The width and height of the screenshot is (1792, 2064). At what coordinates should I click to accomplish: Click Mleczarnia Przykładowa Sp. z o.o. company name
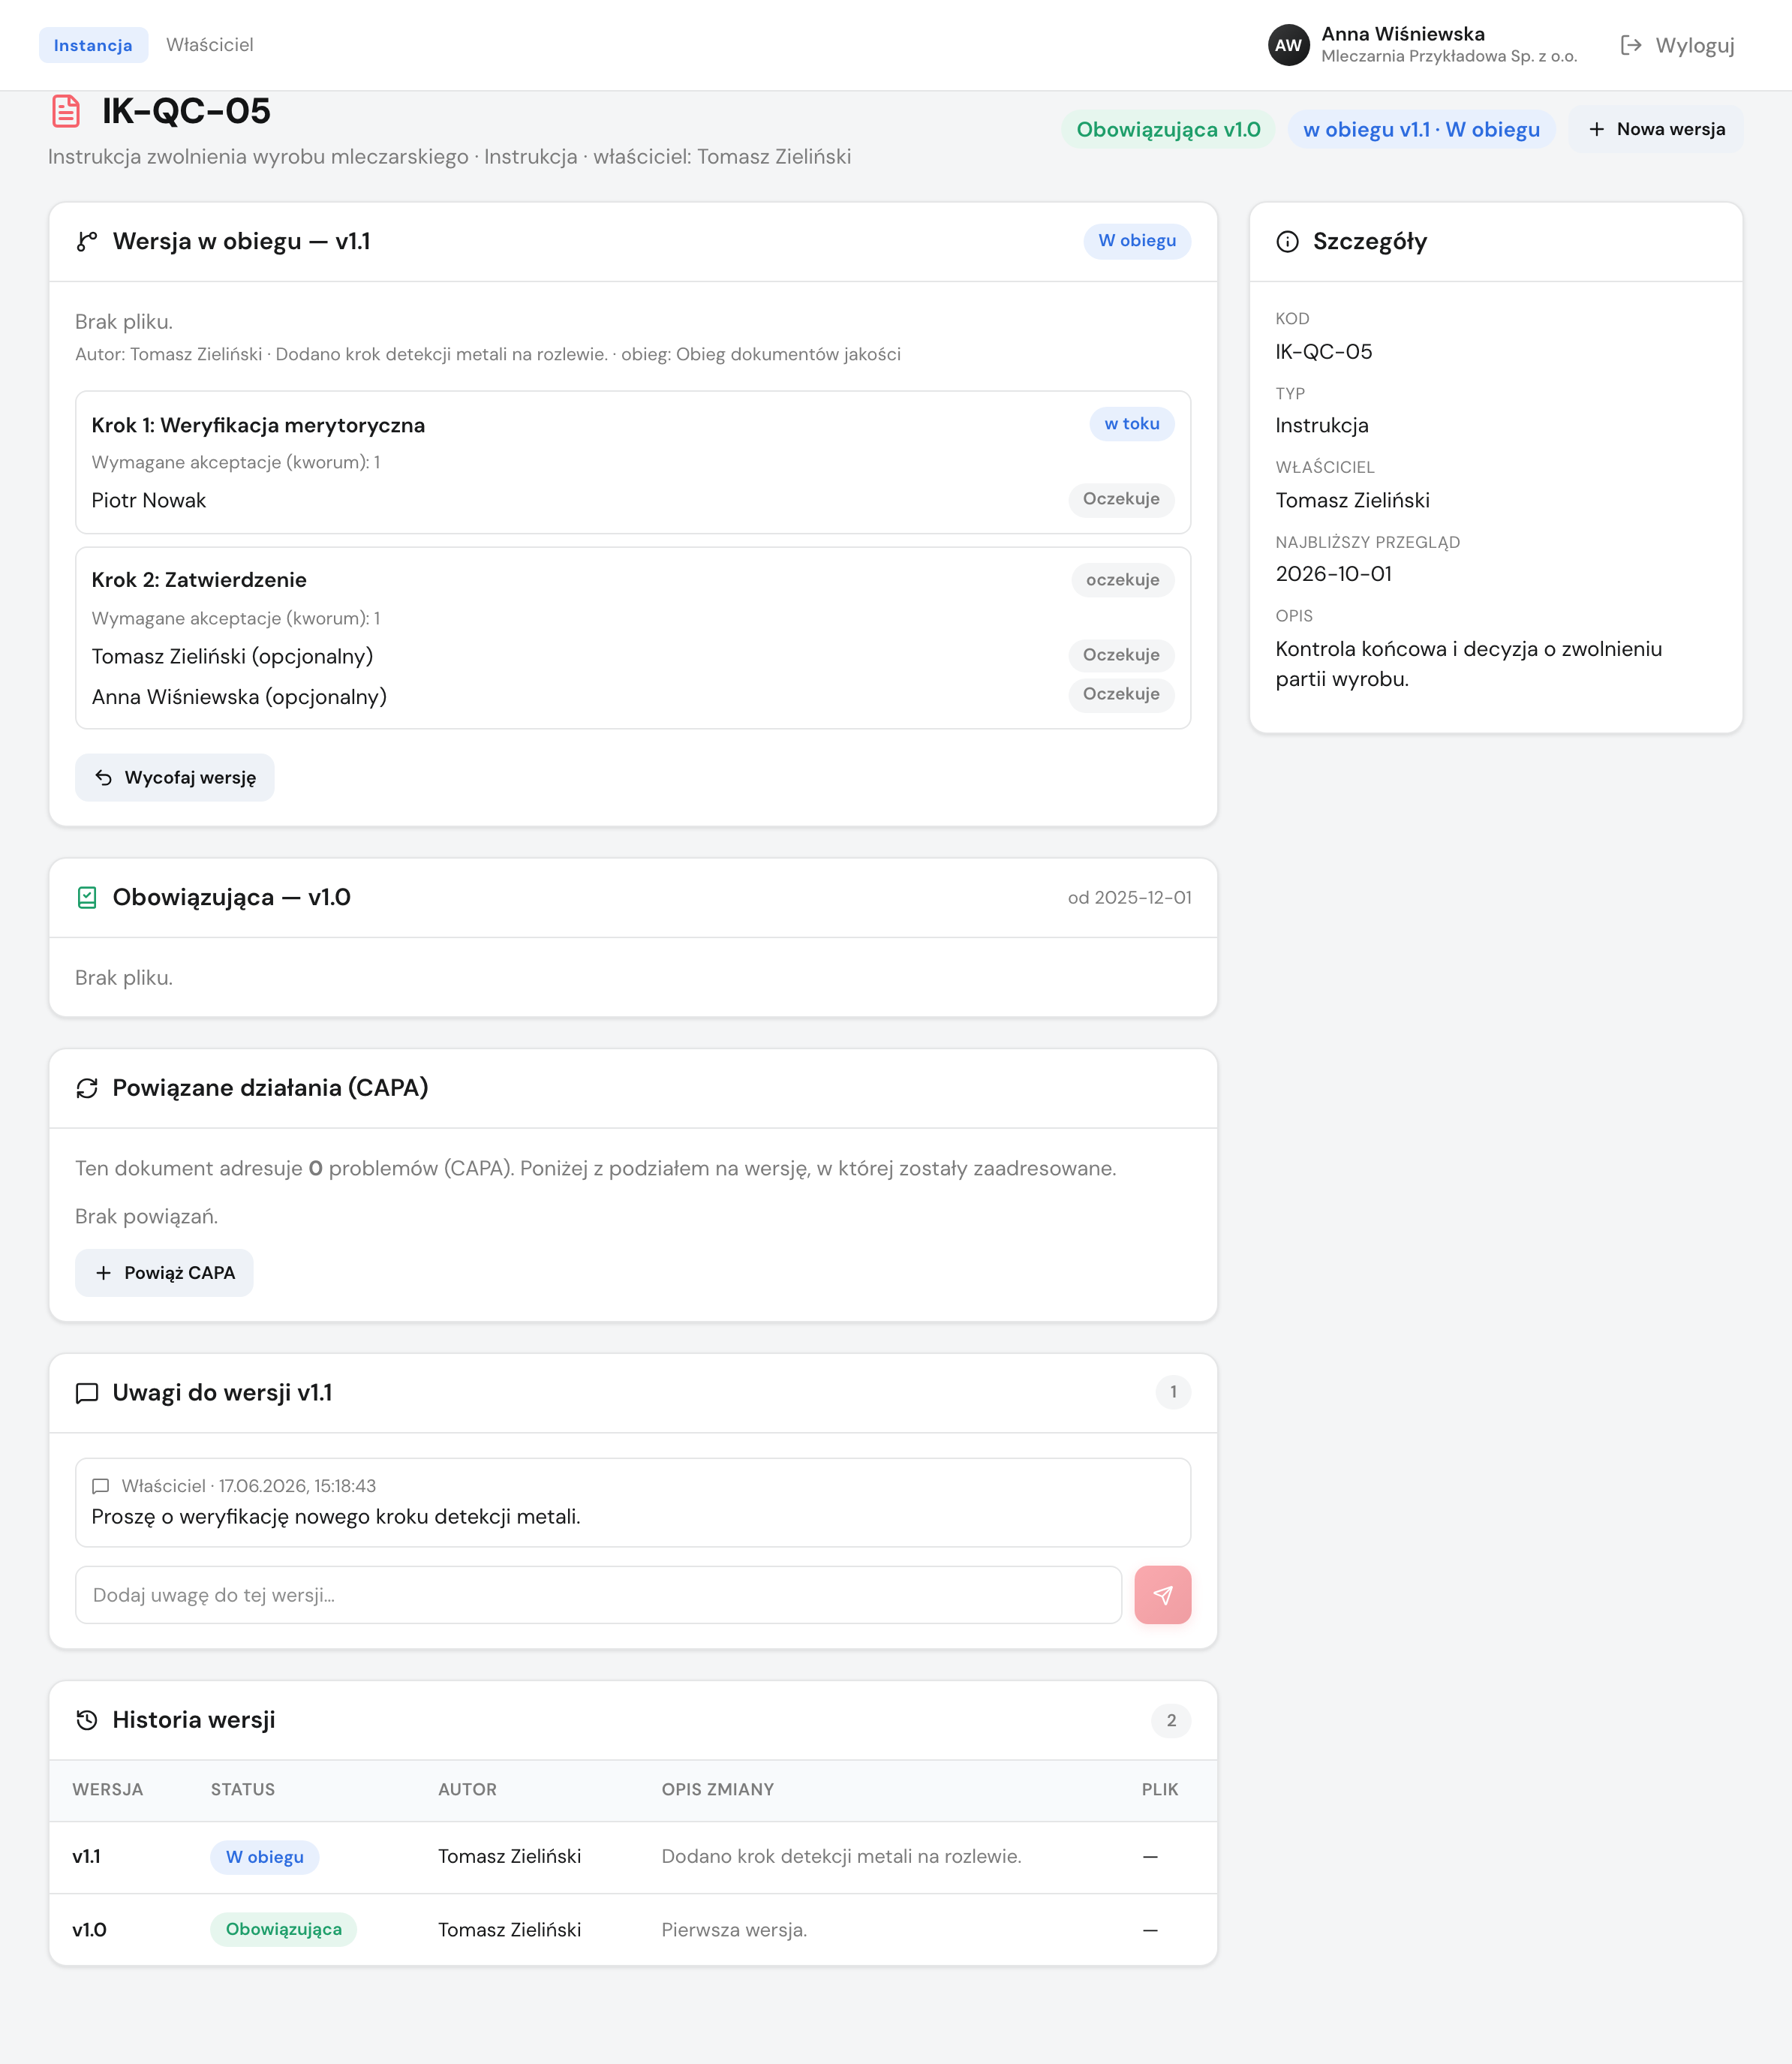(x=1449, y=57)
